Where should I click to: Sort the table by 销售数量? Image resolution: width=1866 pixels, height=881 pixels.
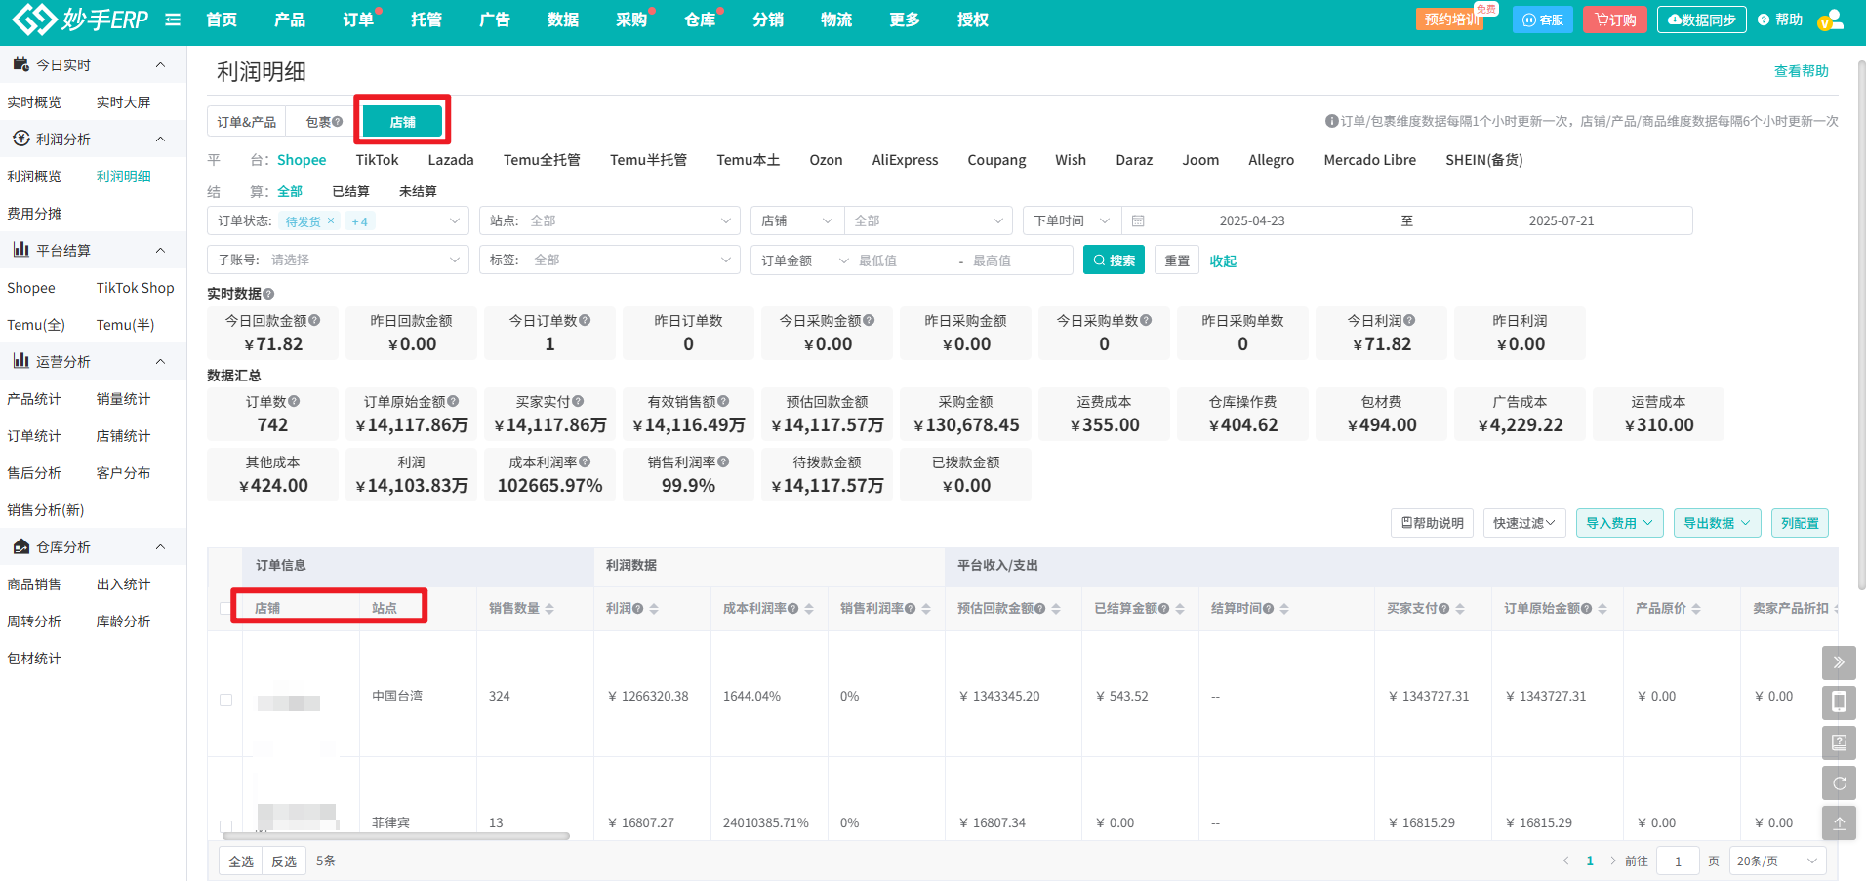(x=549, y=609)
